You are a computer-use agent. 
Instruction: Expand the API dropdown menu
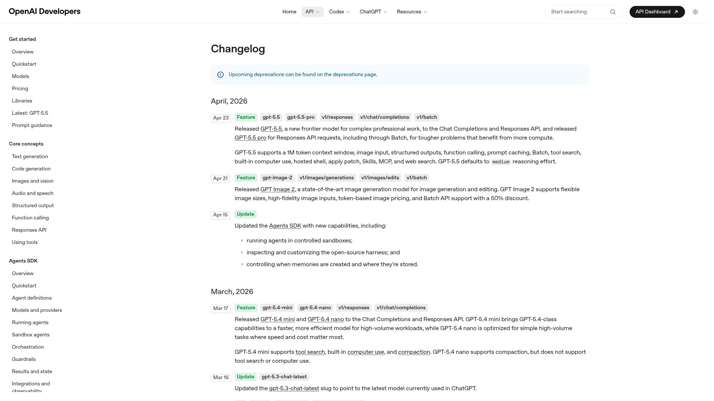click(x=312, y=12)
